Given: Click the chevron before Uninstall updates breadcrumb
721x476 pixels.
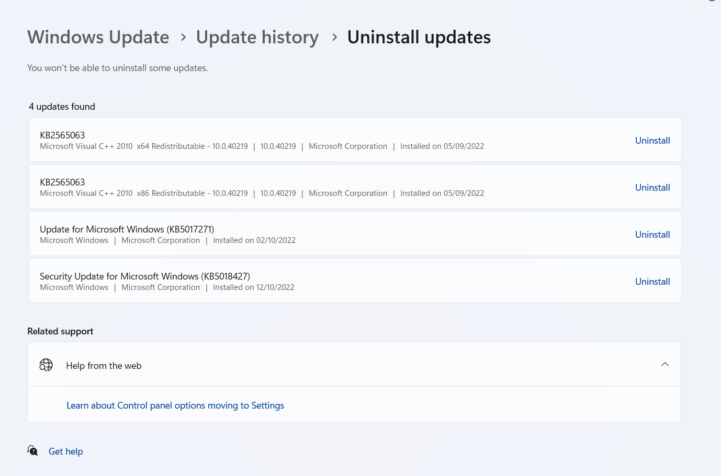Looking at the screenshot, I should tap(334, 37).
